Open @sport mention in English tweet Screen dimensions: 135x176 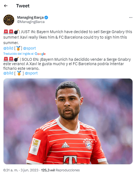point(29,48)
